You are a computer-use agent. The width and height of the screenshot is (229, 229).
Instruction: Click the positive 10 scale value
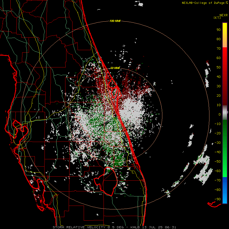pyautogui.click(x=219, y=105)
